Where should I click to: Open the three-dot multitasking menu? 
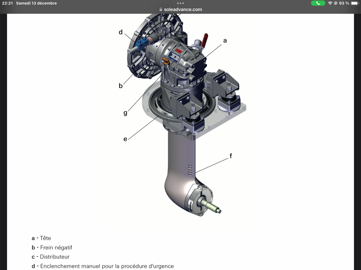pyautogui.click(x=180, y=3)
